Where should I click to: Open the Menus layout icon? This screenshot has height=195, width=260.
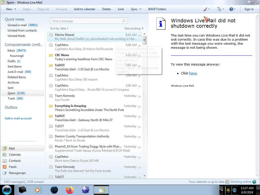tap(220, 9)
